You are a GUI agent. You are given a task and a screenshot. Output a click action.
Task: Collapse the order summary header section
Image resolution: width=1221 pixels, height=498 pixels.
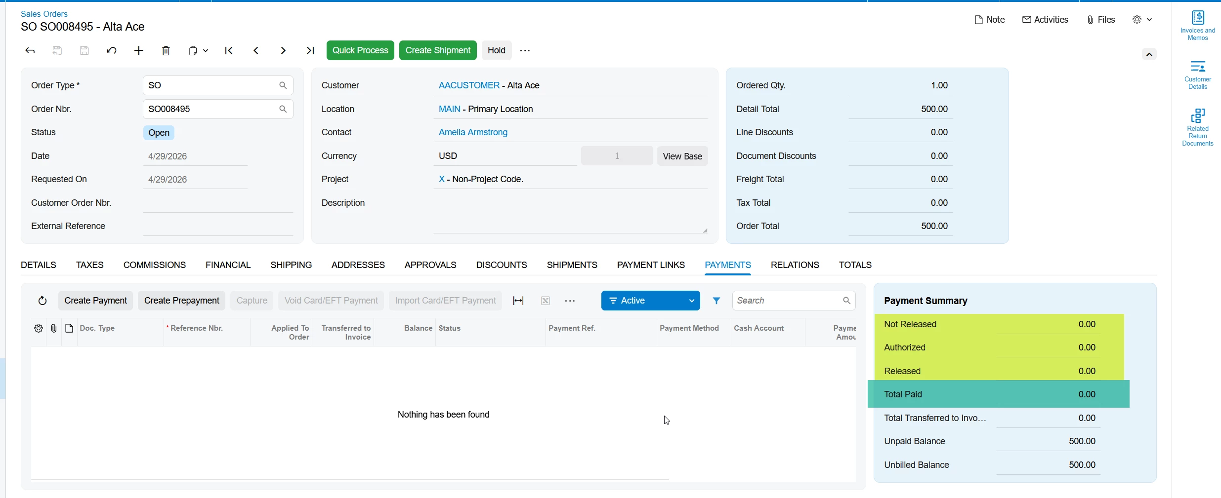(x=1149, y=54)
